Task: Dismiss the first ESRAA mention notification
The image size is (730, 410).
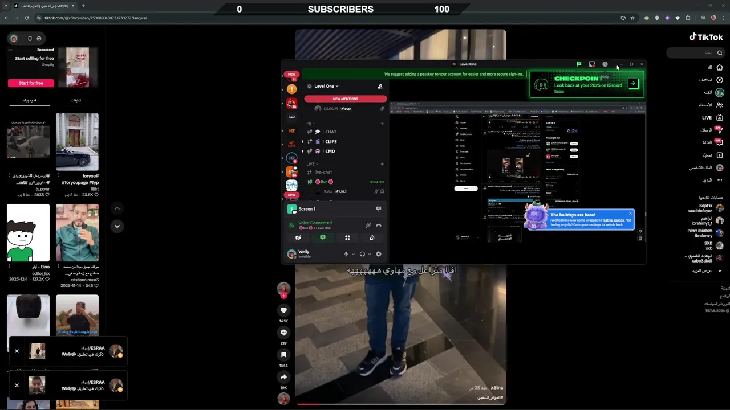Action: pos(17,351)
